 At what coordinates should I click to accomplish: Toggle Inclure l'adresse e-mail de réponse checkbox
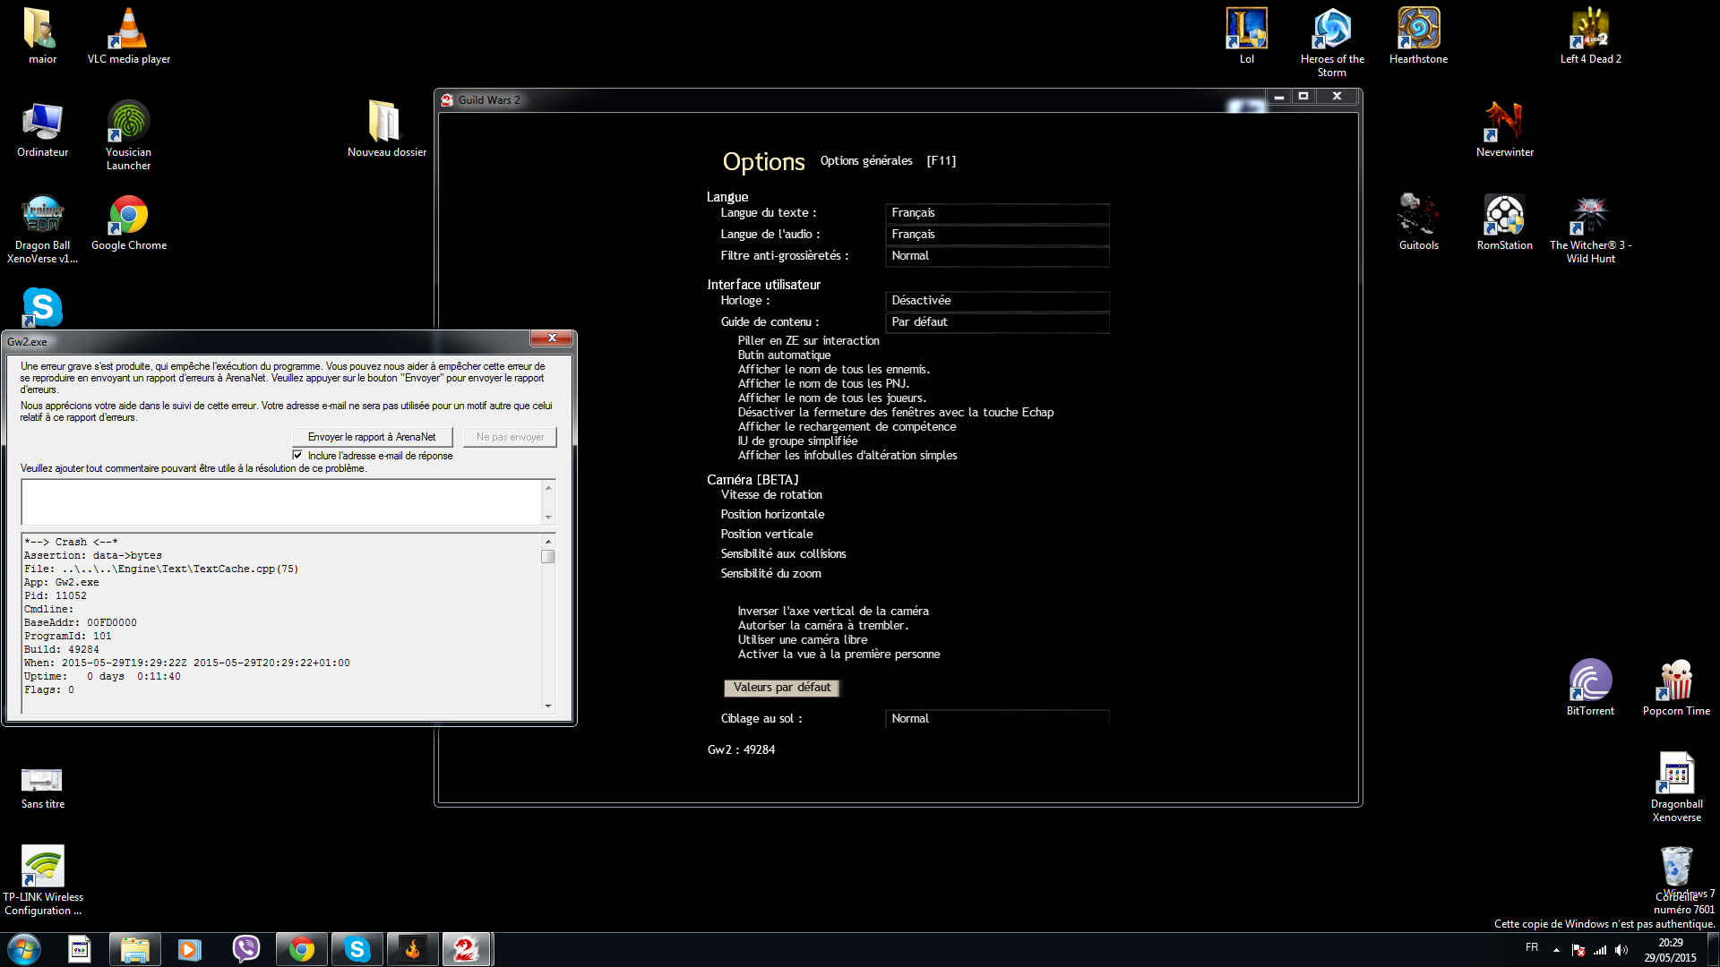[297, 455]
